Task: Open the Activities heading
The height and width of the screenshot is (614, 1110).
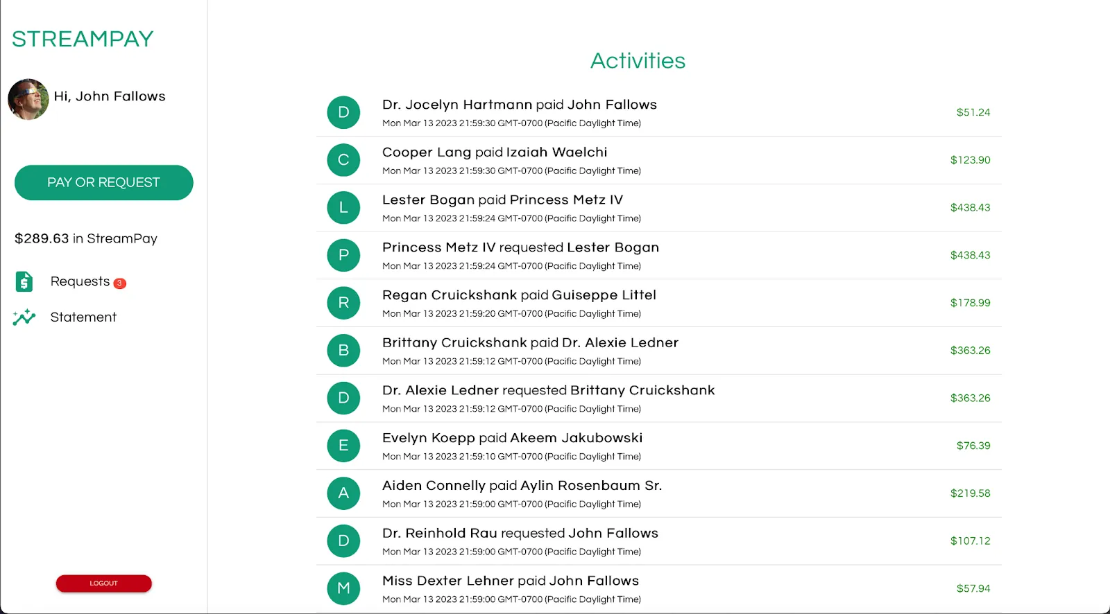Action: 637,61
